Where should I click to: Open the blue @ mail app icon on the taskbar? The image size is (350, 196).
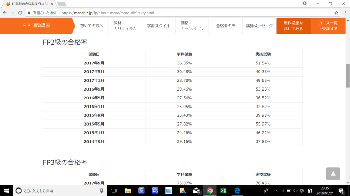tap(141, 191)
